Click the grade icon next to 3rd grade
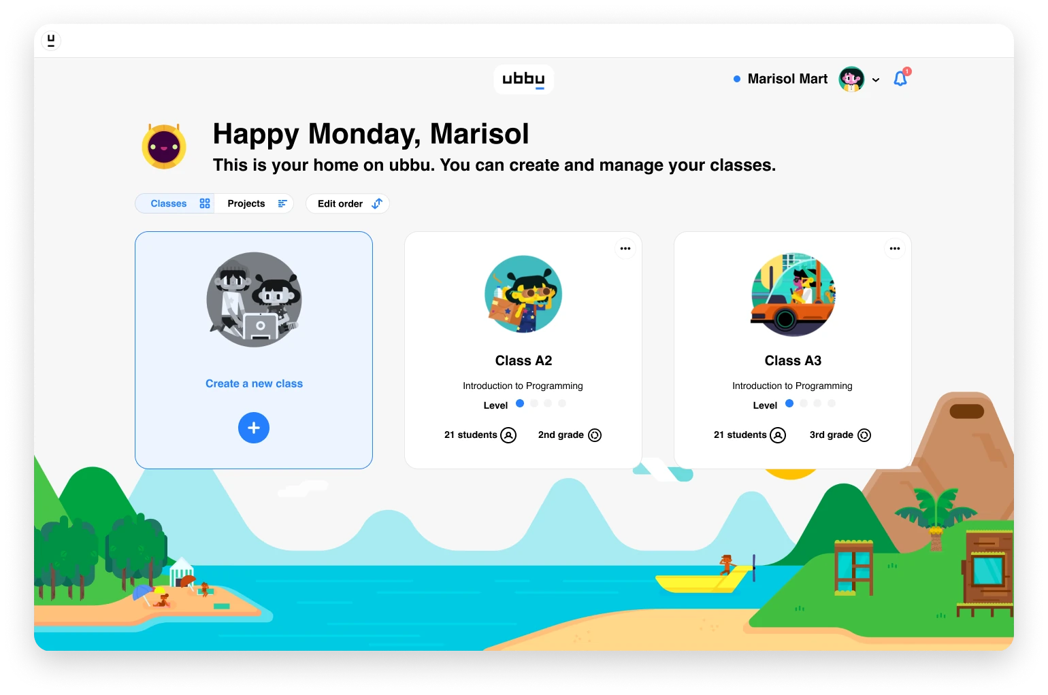1048x695 pixels. pos(864,435)
